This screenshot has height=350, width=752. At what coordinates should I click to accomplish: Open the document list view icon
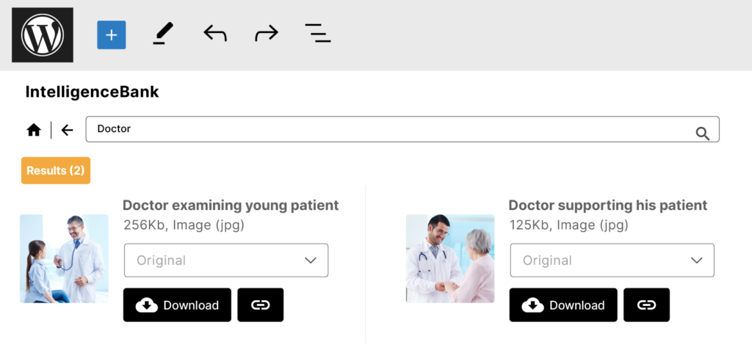(x=317, y=34)
